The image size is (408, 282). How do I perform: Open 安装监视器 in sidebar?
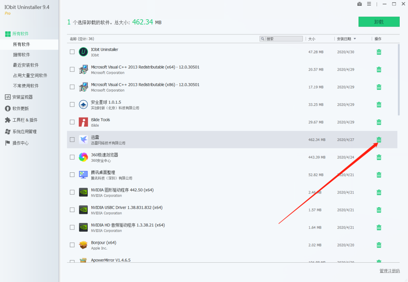click(x=19, y=97)
